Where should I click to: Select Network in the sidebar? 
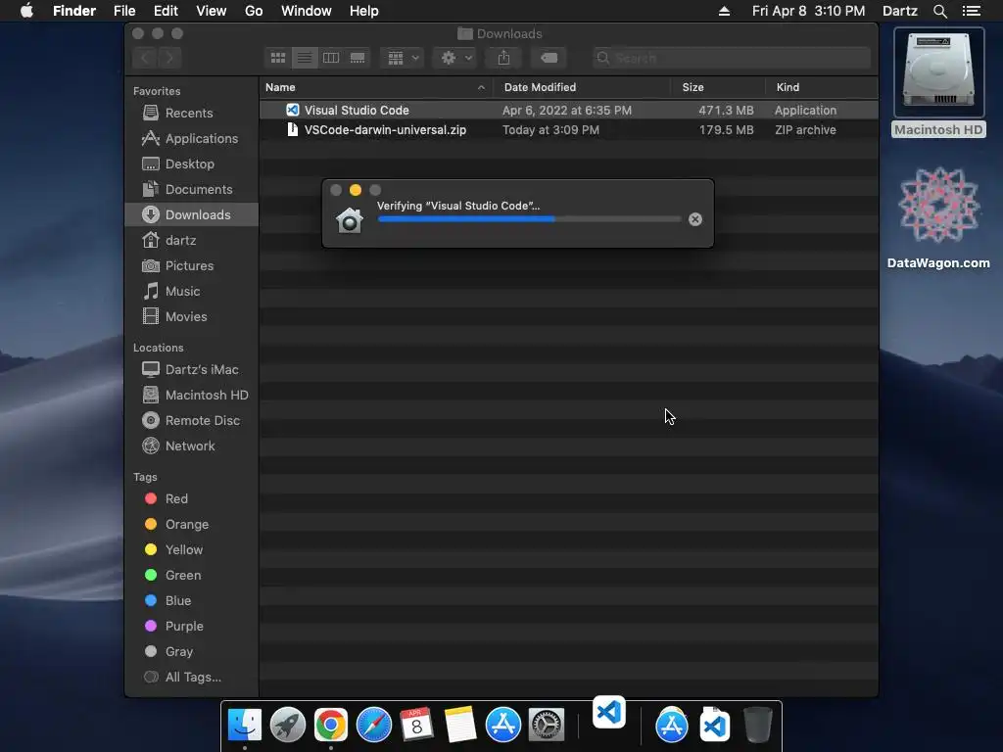(x=191, y=446)
